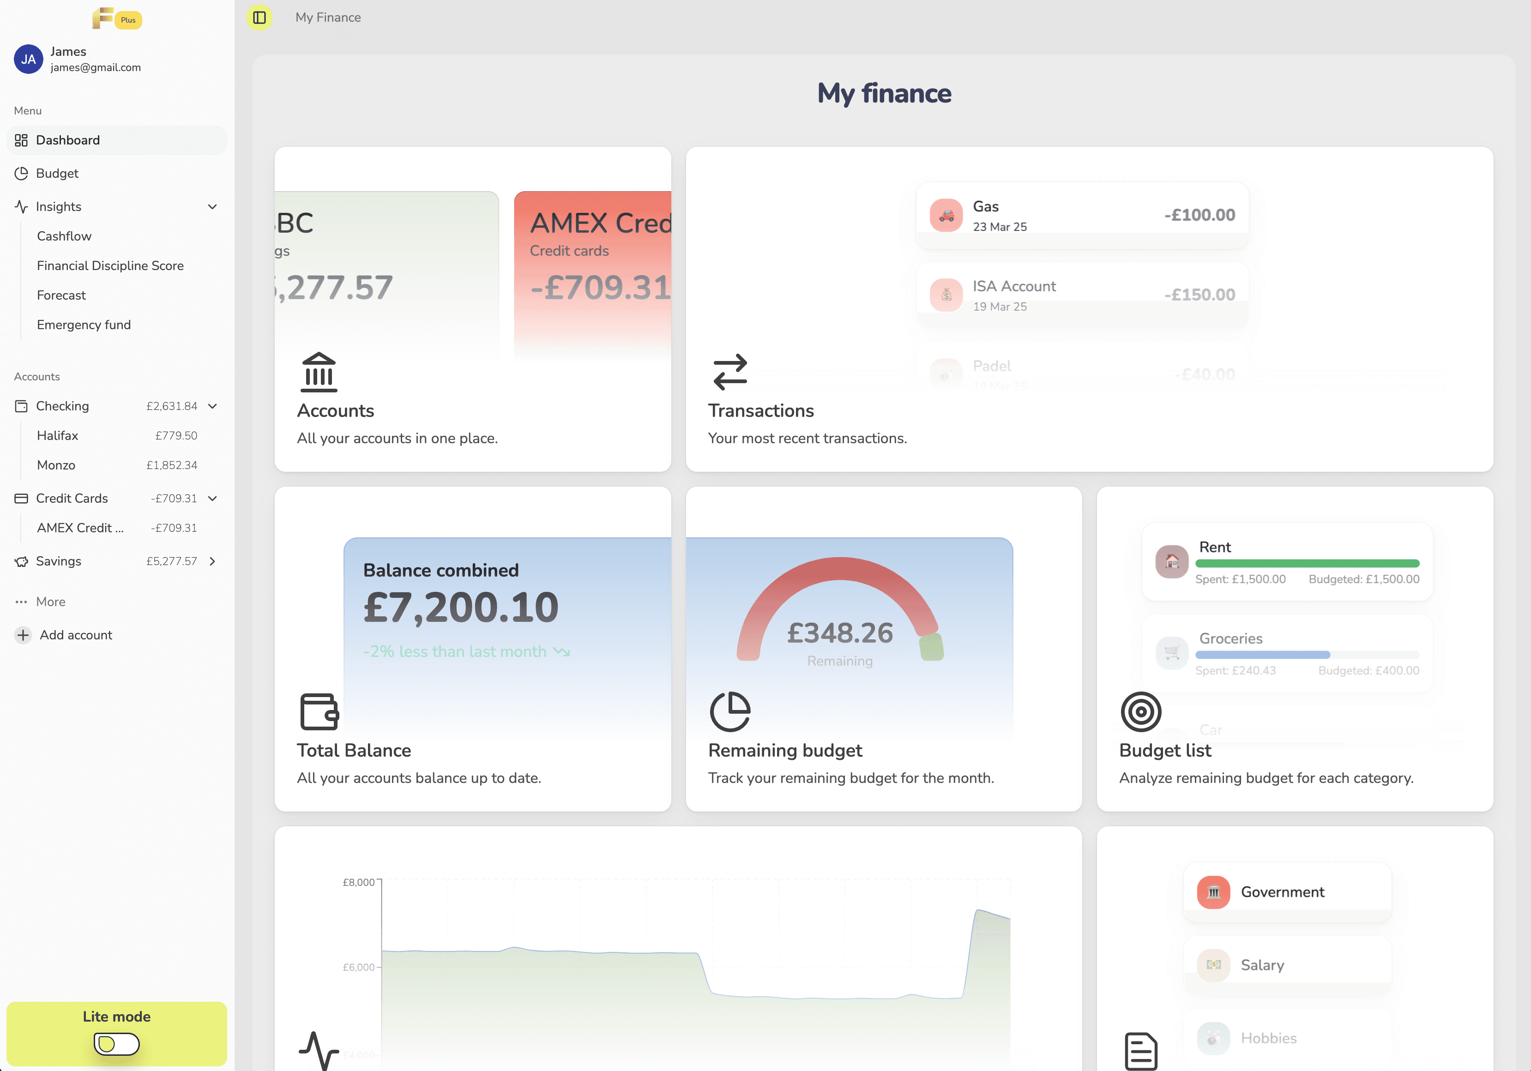Click the yellow Plus badge on the logo

pyautogui.click(x=127, y=20)
